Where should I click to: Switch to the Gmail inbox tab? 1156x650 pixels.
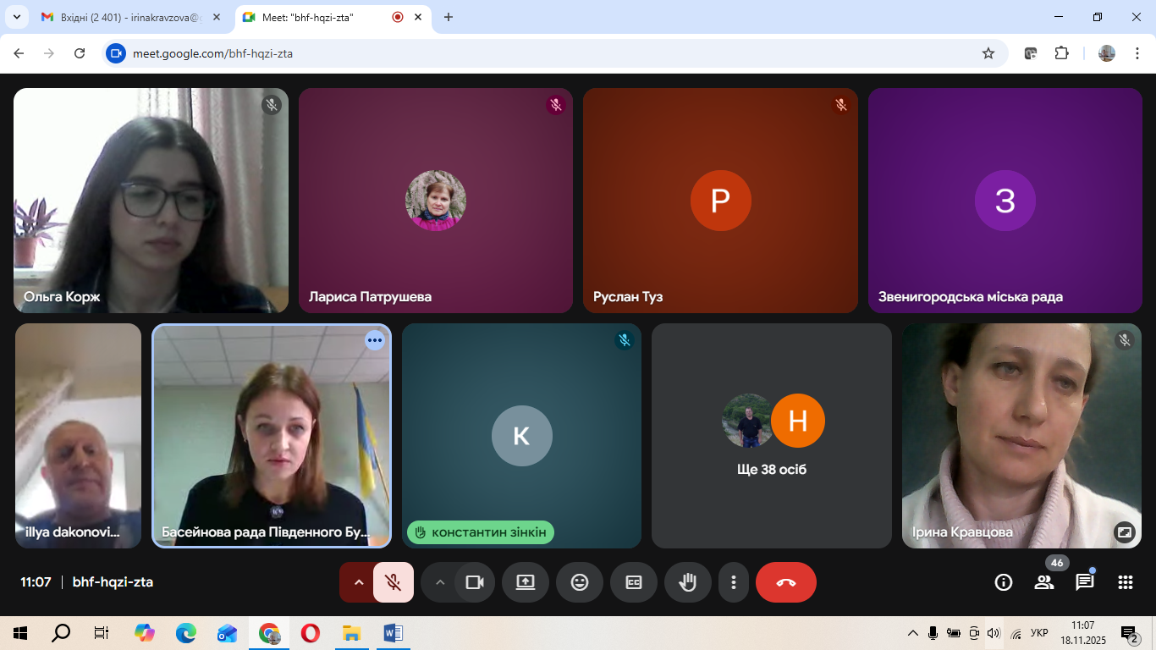[x=127, y=17]
